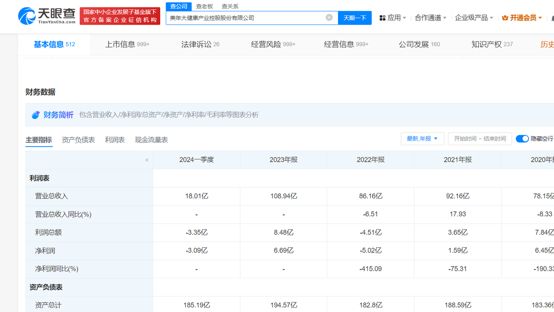The width and height of the screenshot is (554, 312).
Task: Click the 财务简析 link
Action: tap(58, 115)
